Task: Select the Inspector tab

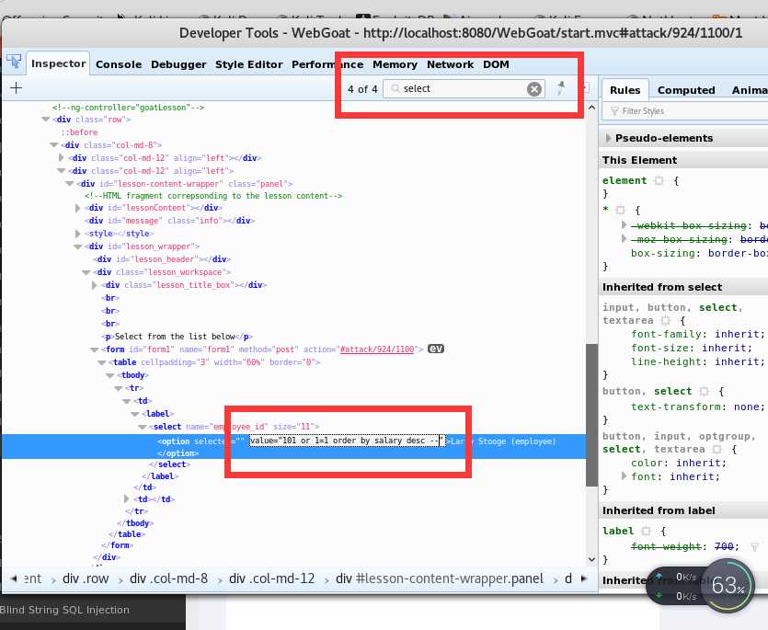Action: pyautogui.click(x=58, y=63)
